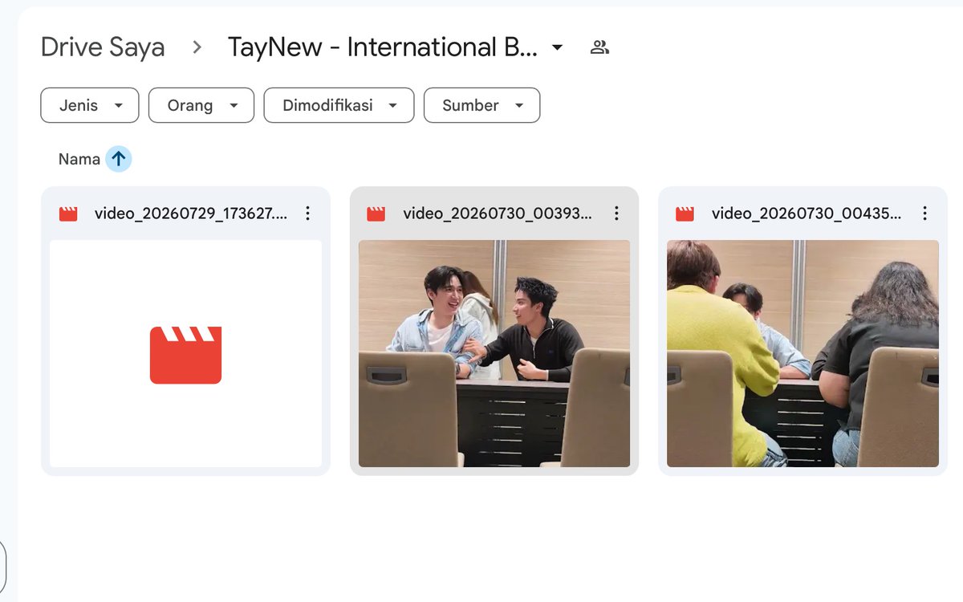Select the file name video_20260730_00435
This screenshot has width=963, height=602.
(x=807, y=214)
